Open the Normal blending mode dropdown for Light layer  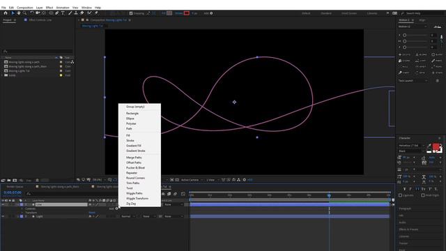(x=128, y=217)
